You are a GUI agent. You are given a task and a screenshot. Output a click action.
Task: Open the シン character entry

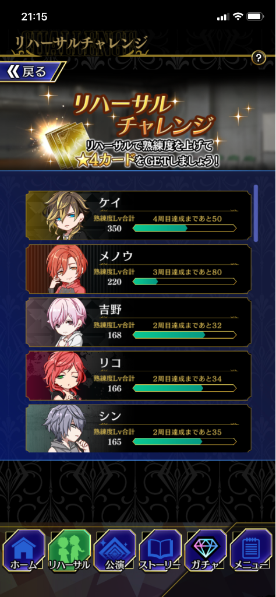point(139,429)
